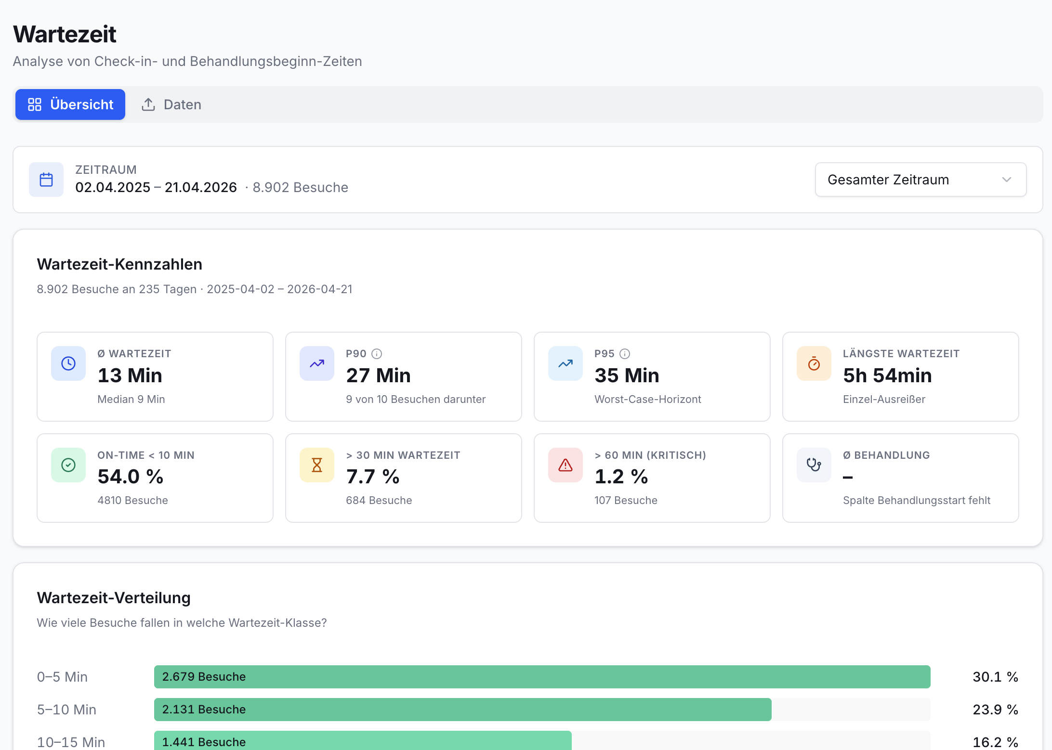Click the date range 02.04.2025 – 21.04.2026
Image resolution: width=1052 pixels, height=750 pixels.
156,187
